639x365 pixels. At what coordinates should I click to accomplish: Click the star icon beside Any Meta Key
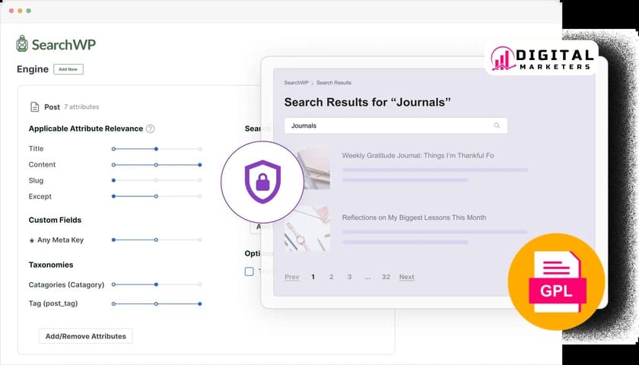point(31,240)
